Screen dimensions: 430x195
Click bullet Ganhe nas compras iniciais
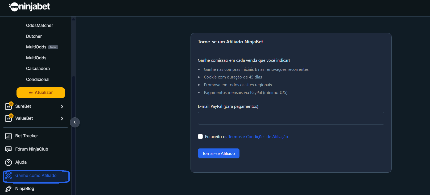256,69
